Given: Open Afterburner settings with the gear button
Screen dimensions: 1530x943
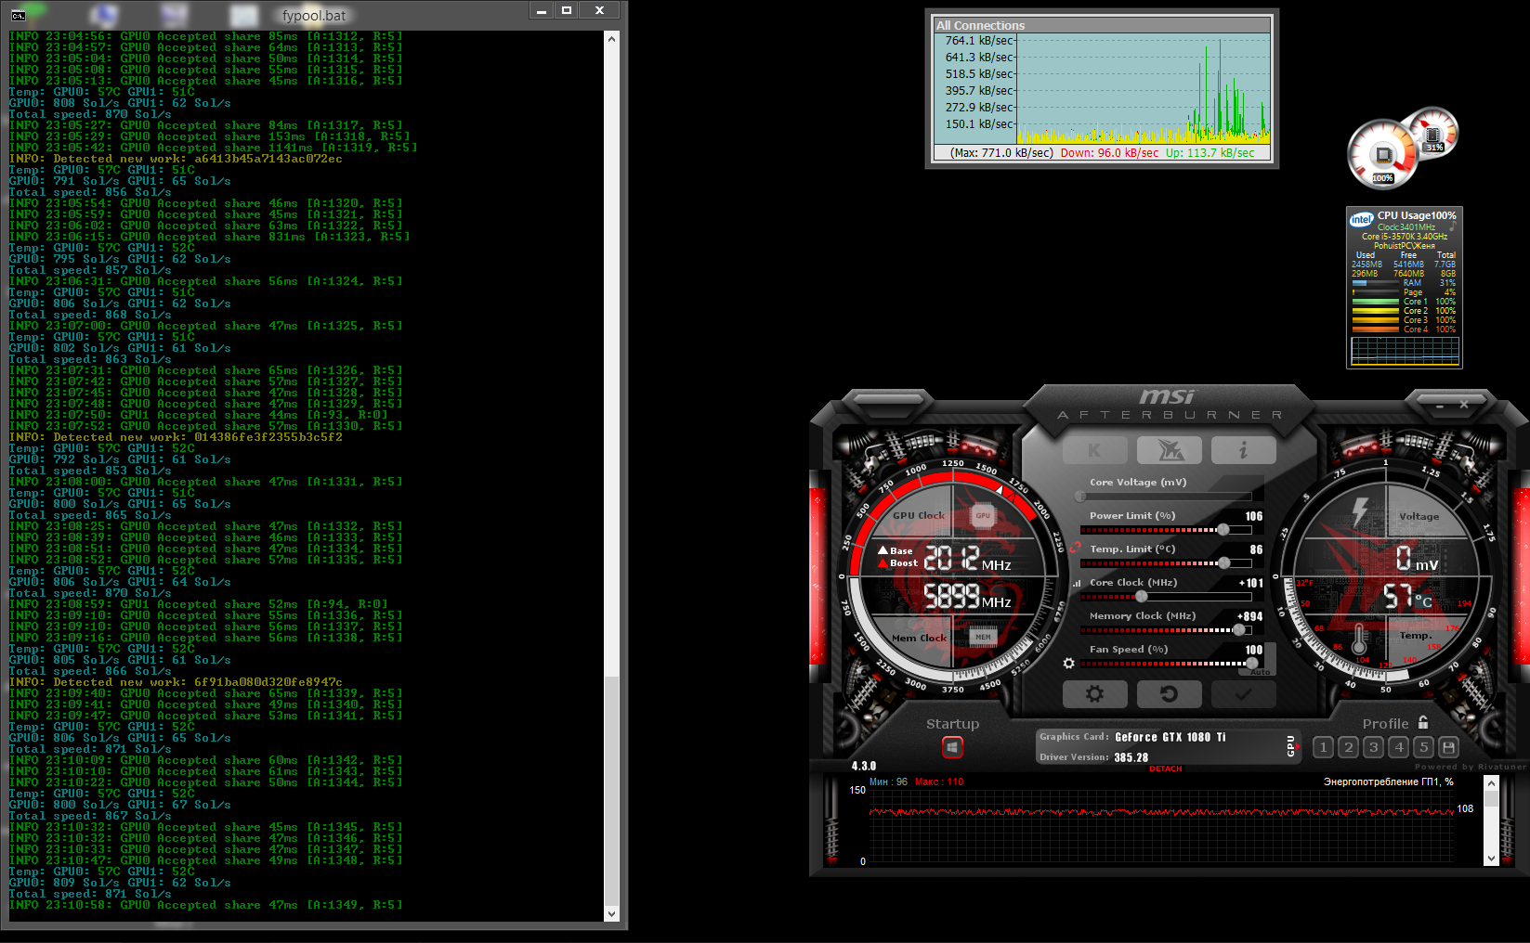Looking at the screenshot, I should coord(1094,693).
